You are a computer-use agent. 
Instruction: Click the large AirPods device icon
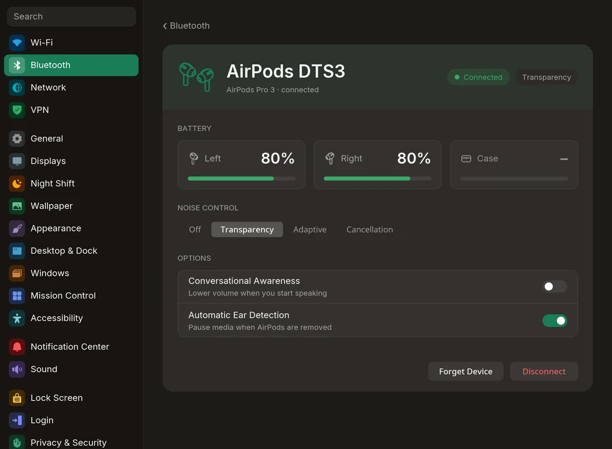(x=196, y=77)
